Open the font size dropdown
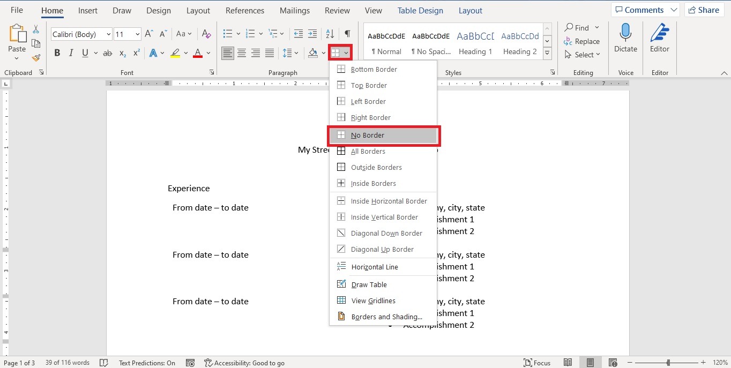Viewport: 731px width, 368px height. [138, 34]
